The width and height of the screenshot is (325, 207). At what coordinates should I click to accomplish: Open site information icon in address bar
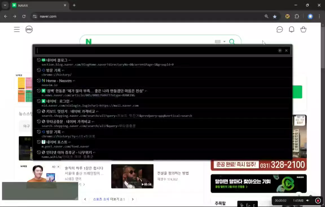click(x=35, y=16)
